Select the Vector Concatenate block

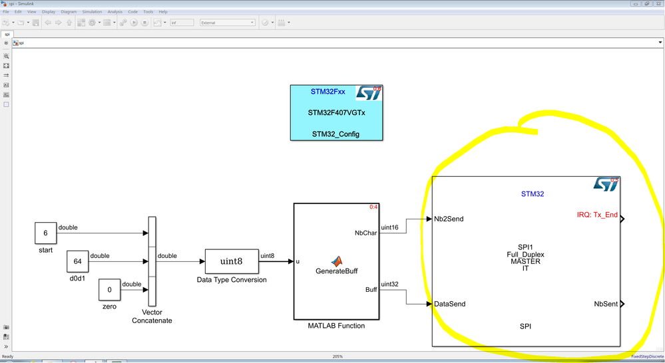(152, 261)
